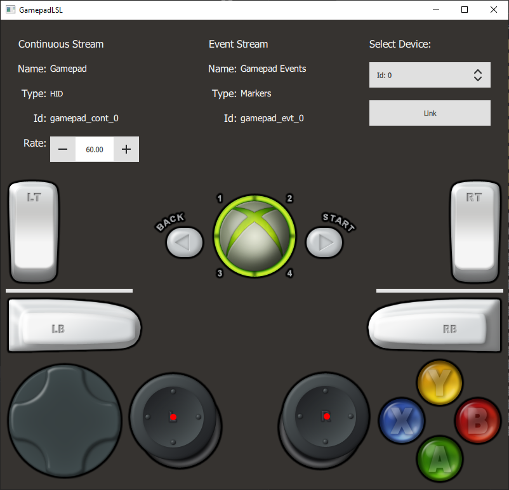Click the yellow Y button
The height and width of the screenshot is (490, 509).
tap(440, 383)
